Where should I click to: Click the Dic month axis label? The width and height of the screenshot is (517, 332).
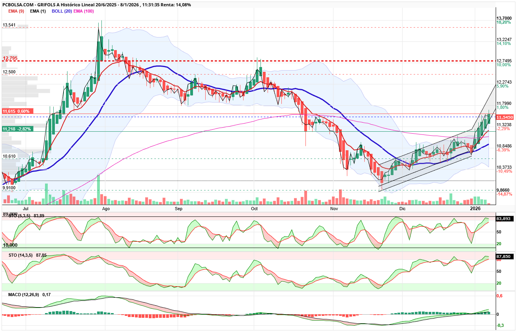click(402, 208)
